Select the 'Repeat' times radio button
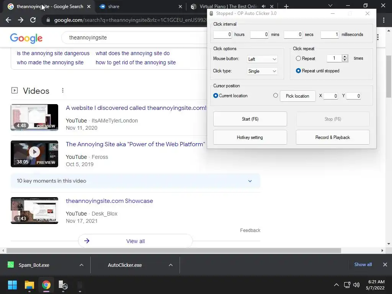The image size is (392, 294). tap(298, 59)
